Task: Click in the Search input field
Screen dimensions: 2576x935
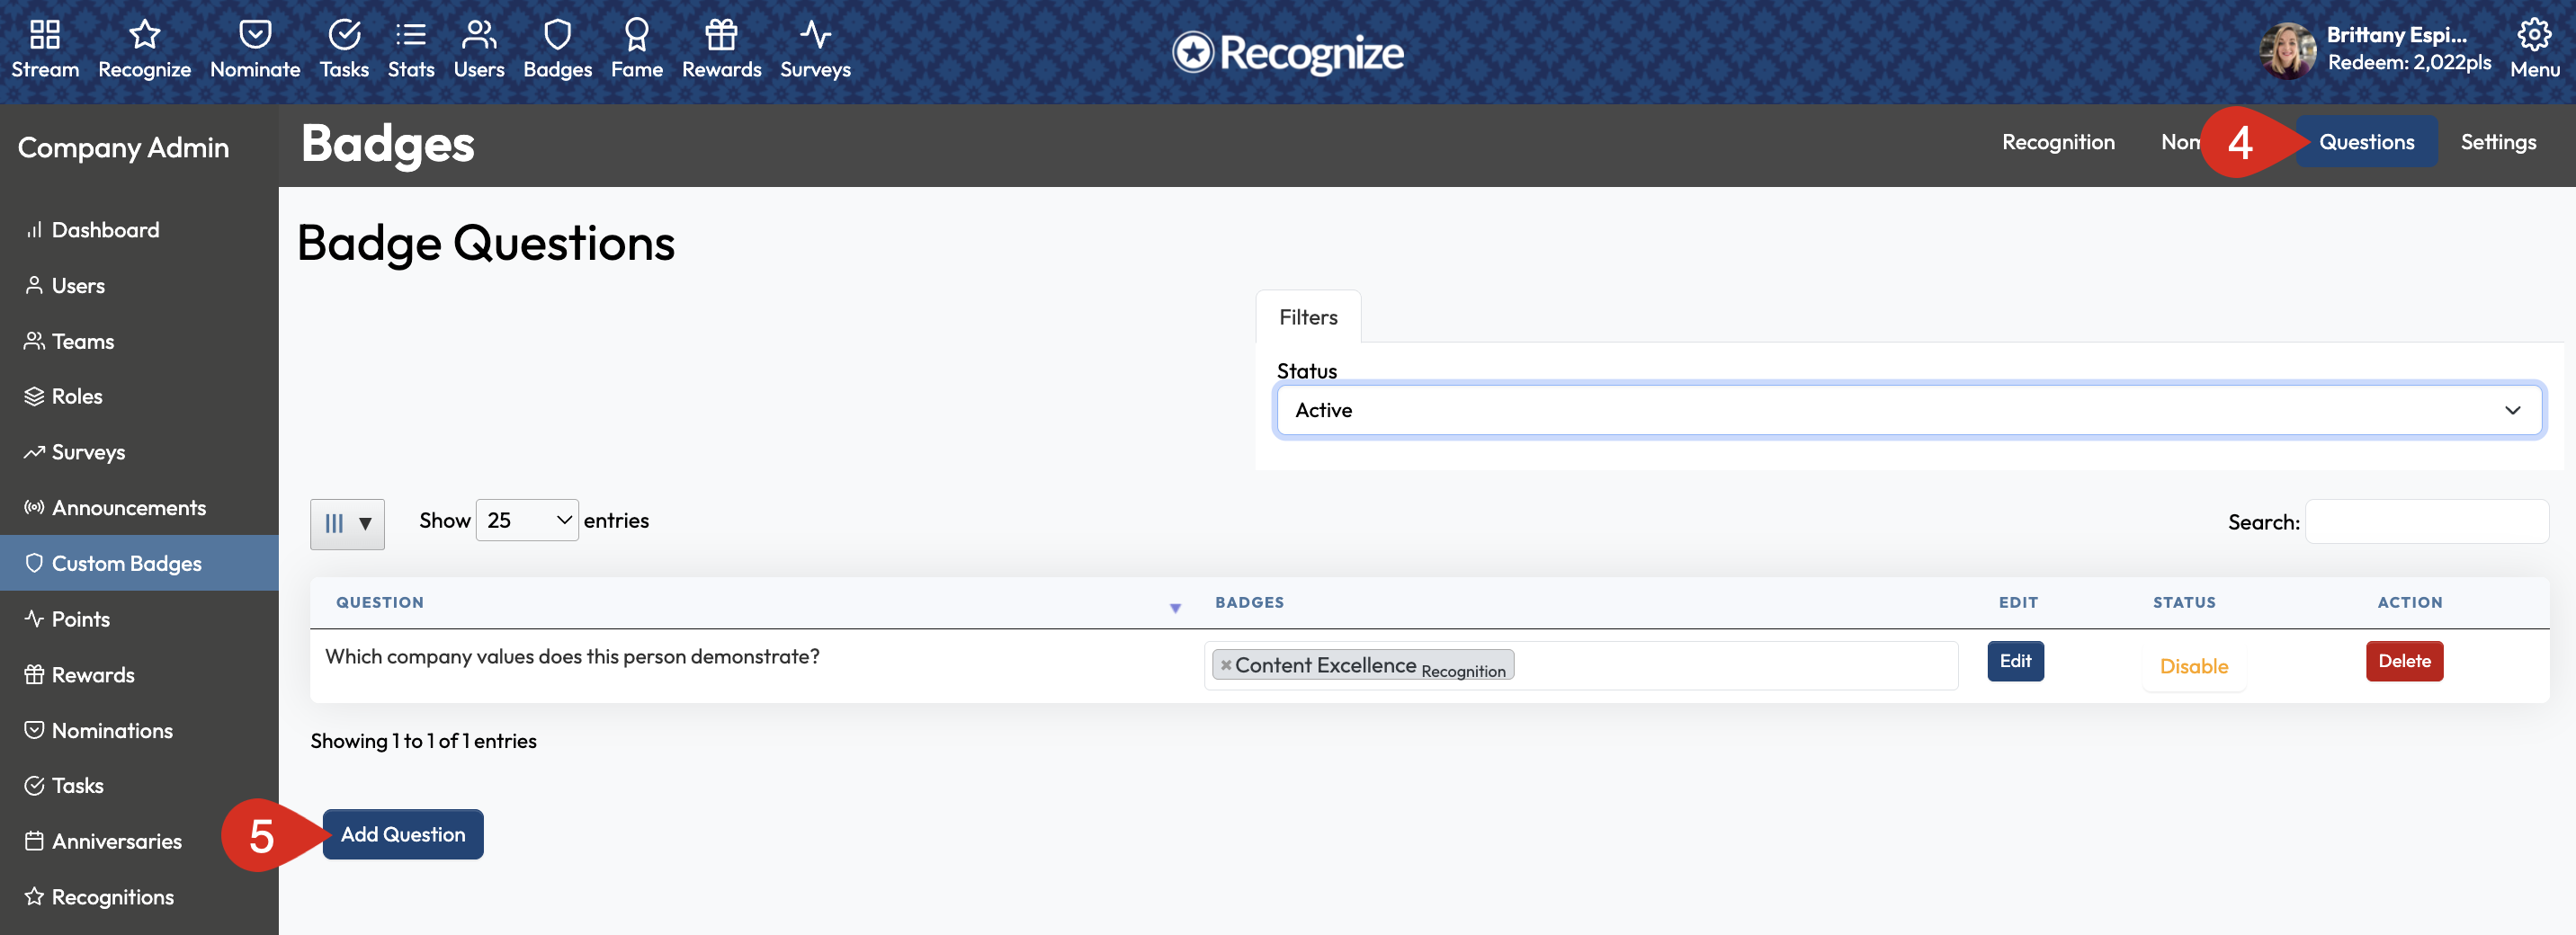Action: pos(2425,522)
